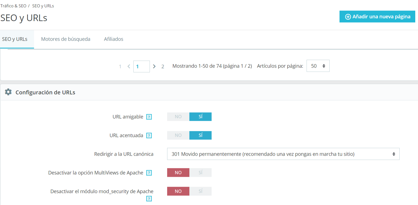Open Artículos por página dropdown
This screenshot has height=205, width=418.
[318, 66]
